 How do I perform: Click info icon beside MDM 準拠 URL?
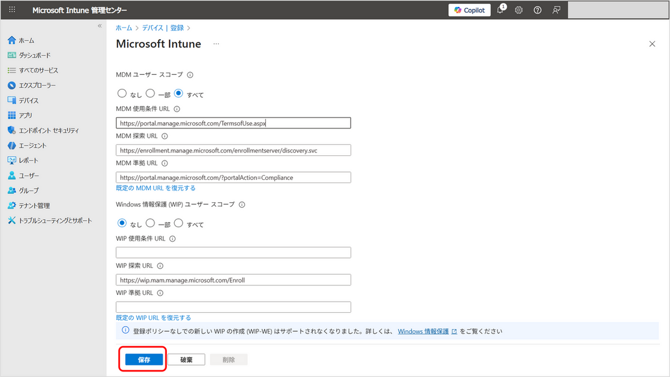(165, 163)
